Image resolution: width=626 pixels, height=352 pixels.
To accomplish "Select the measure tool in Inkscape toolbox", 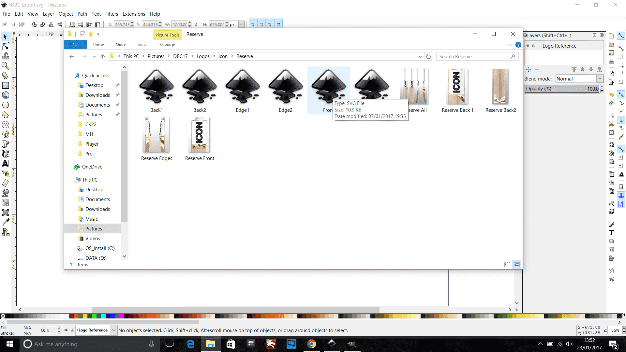I will coord(5,76).
